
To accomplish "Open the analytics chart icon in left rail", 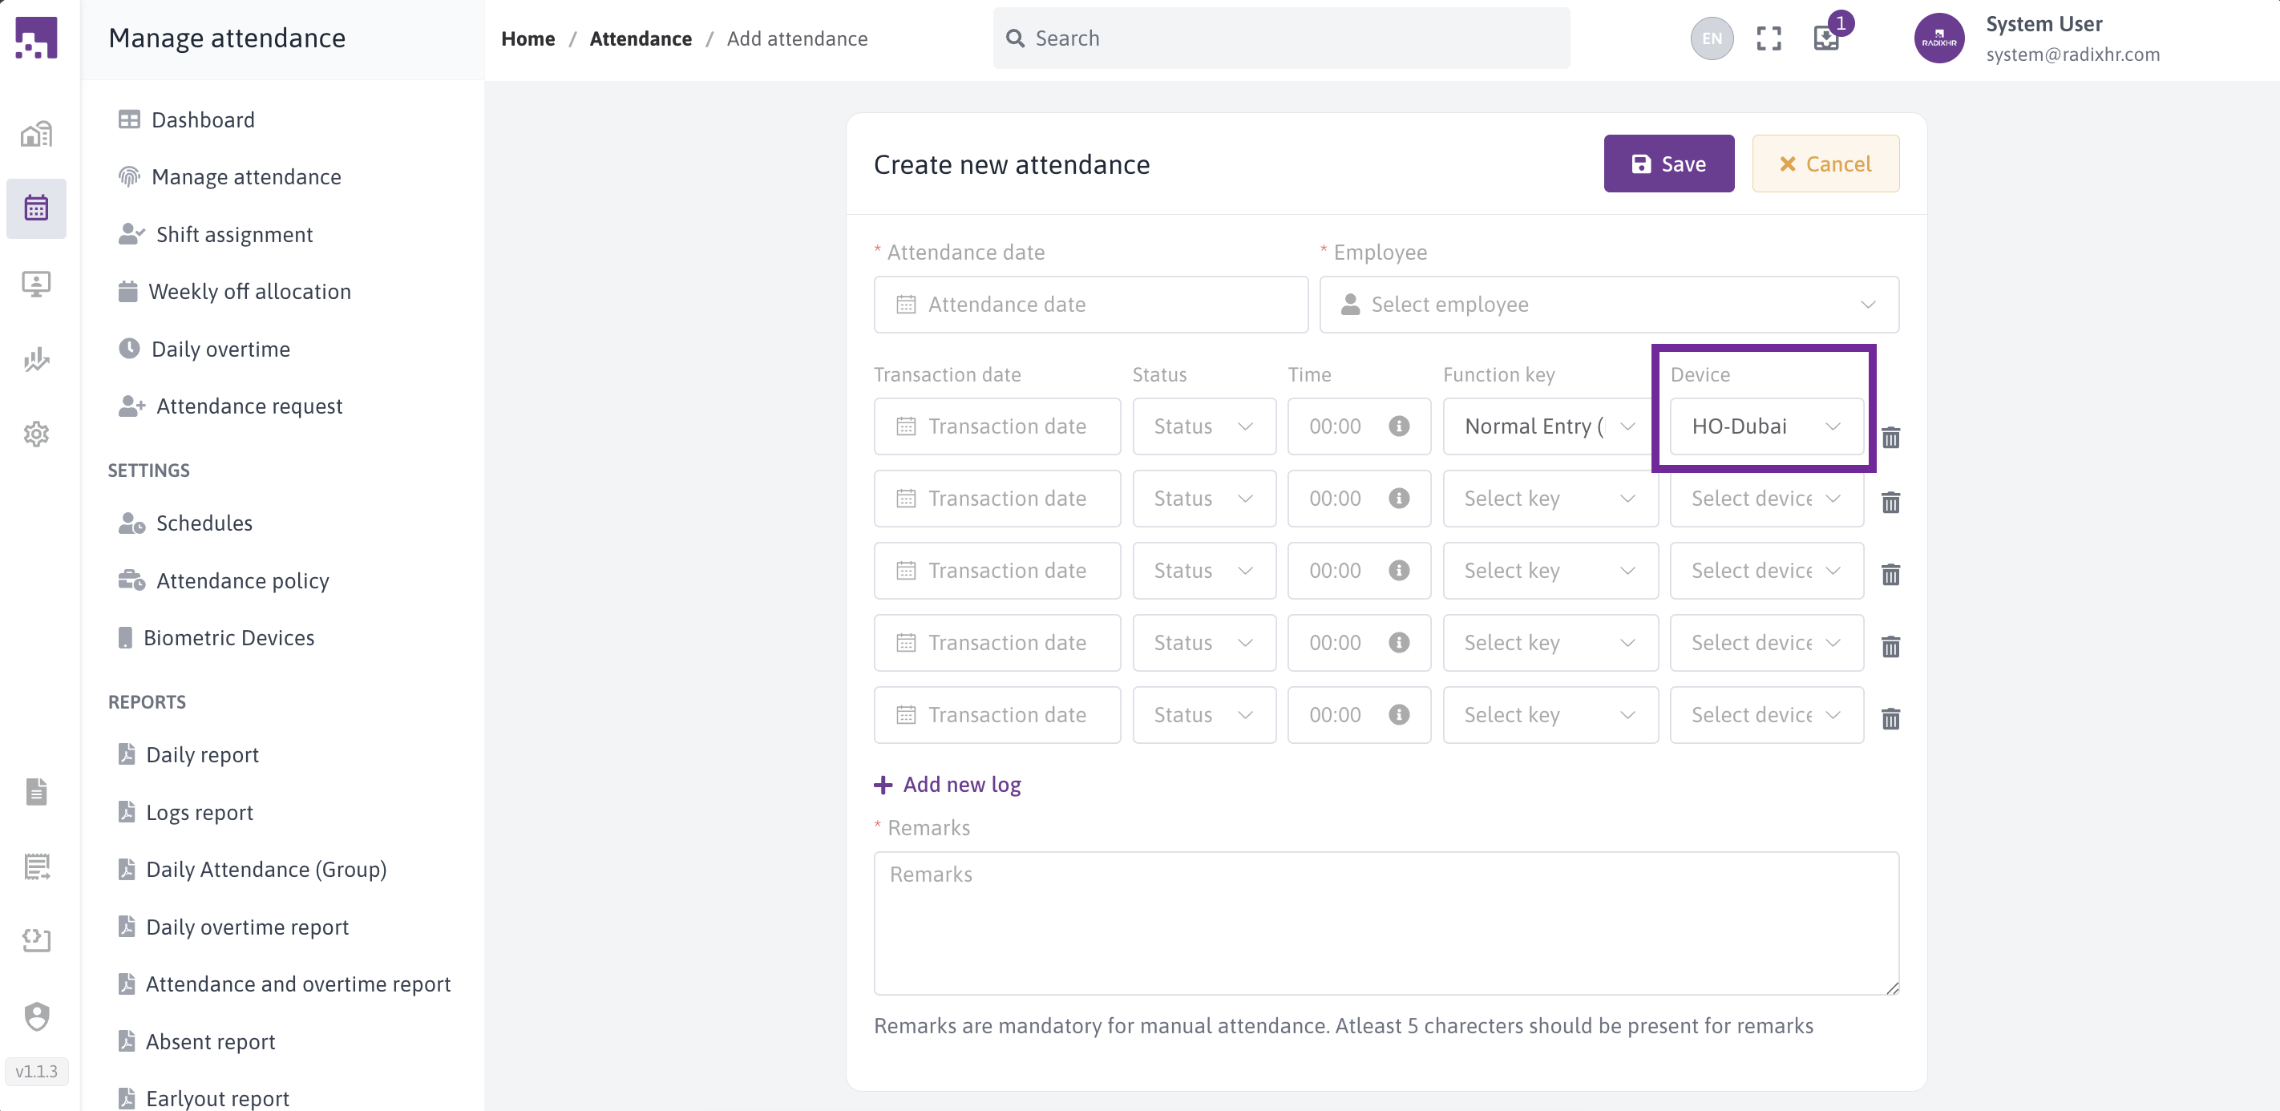I will (36, 358).
